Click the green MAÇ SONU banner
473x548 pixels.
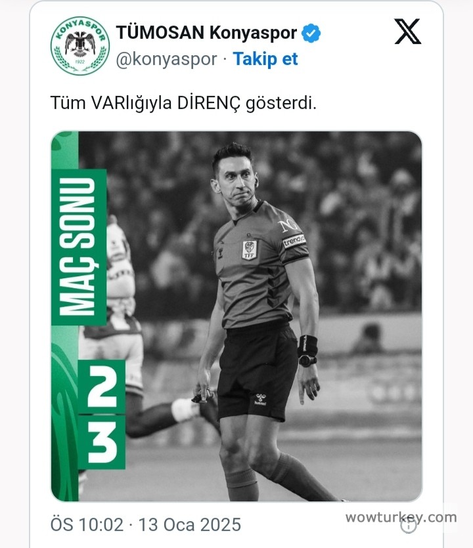79,247
